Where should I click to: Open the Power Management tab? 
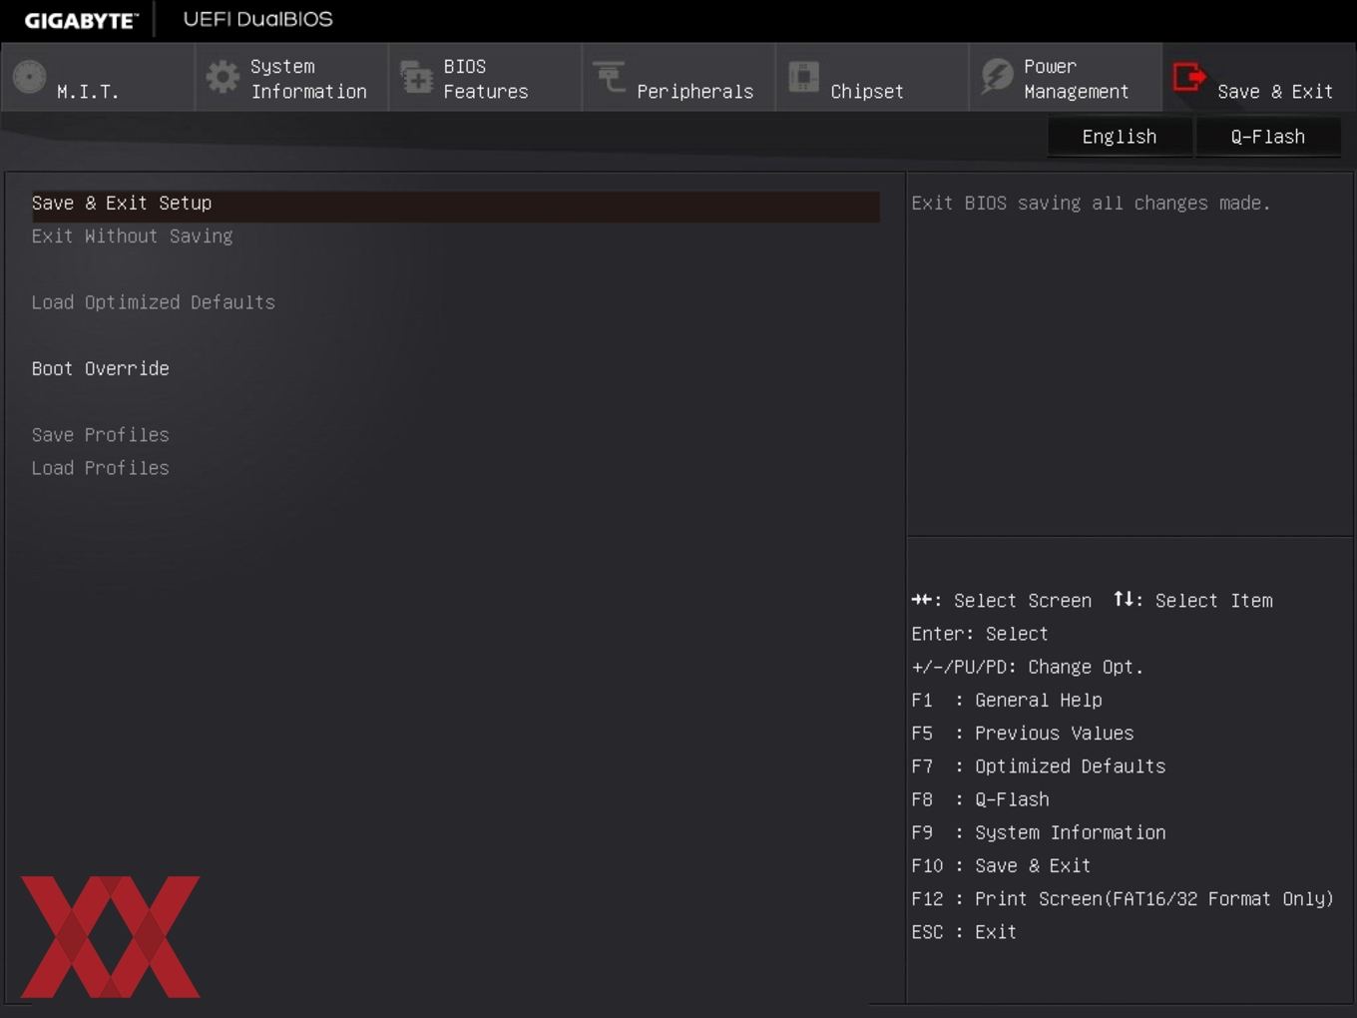[1066, 77]
